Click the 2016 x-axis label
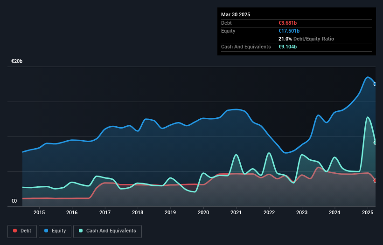Viewport: 383px width, 245px height. click(72, 212)
